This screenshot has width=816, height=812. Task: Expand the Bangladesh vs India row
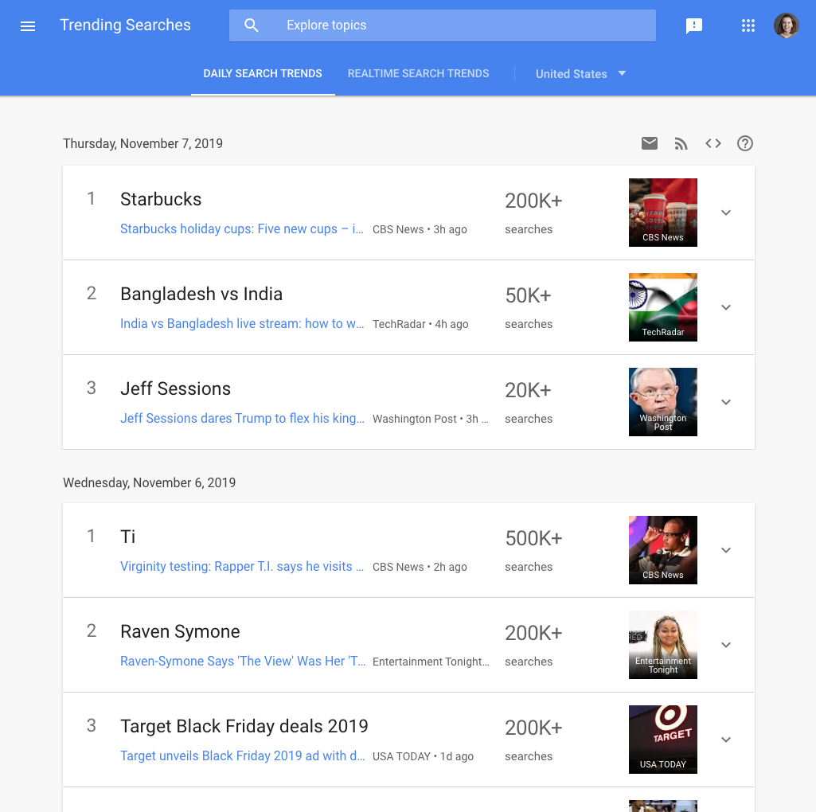pyautogui.click(x=726, y=307)
